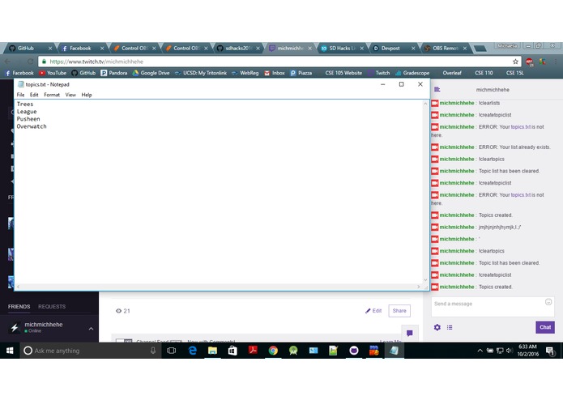Viewport: 563px width, 400px height.
Task: Open the Requests tab in friends panel
Action: 52,306
